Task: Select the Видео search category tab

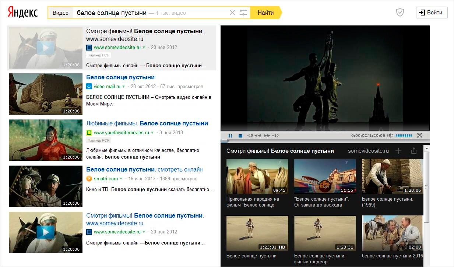Action: pyautogui.click(x=60, y=13)
